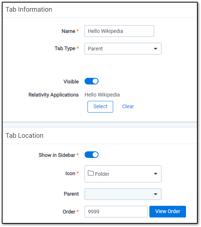Open the Tab Type dropdown
This screenshot has width=201, height=227.
point(123,49)
